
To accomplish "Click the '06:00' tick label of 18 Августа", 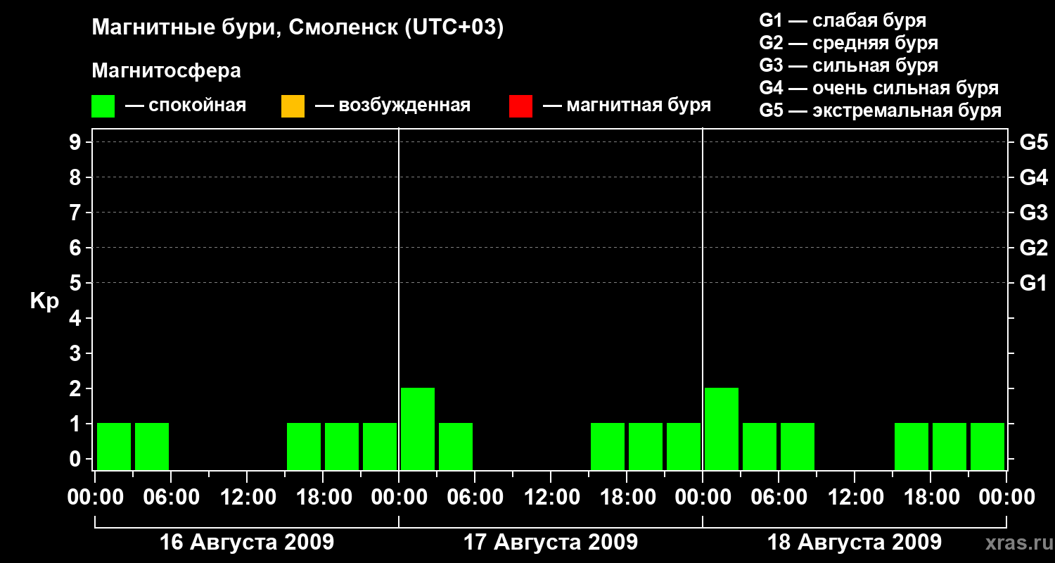I will tap(779, 498).
